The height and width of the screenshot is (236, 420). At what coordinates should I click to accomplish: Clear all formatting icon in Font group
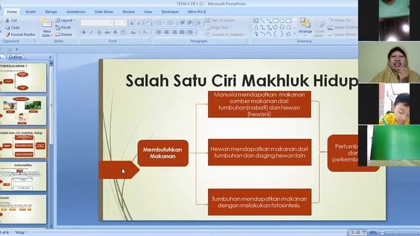click(x=147, y=24)
